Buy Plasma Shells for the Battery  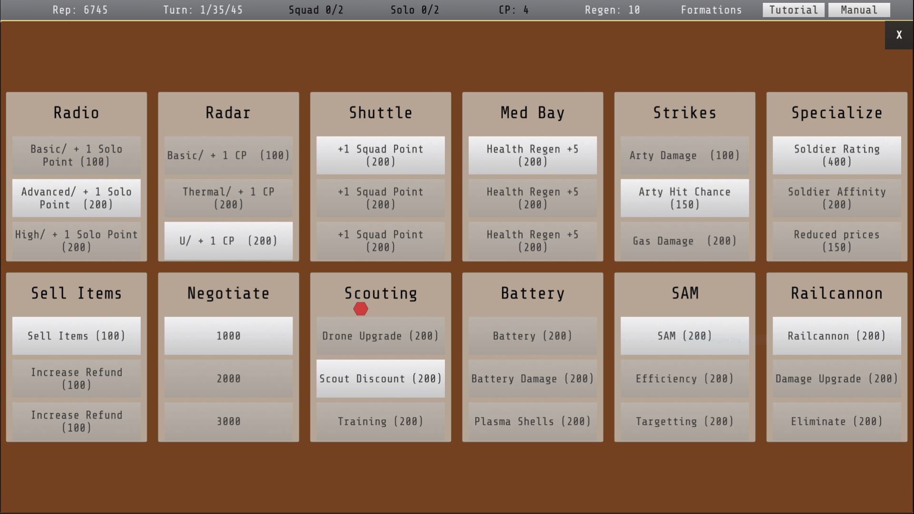coord(532,421)
